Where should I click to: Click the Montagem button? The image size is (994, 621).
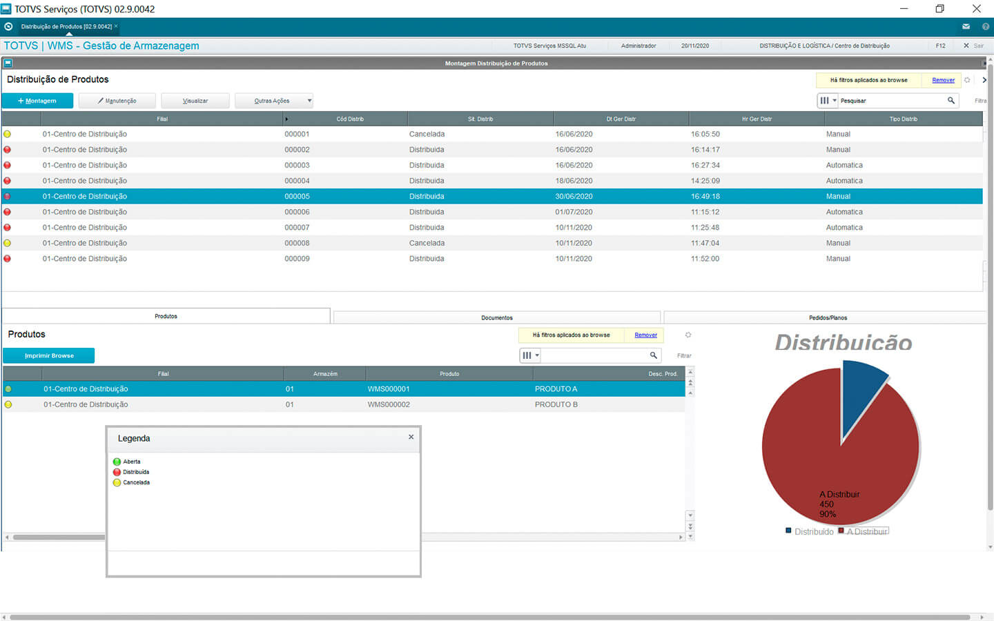pyautogui.click(x=37, y=101)
